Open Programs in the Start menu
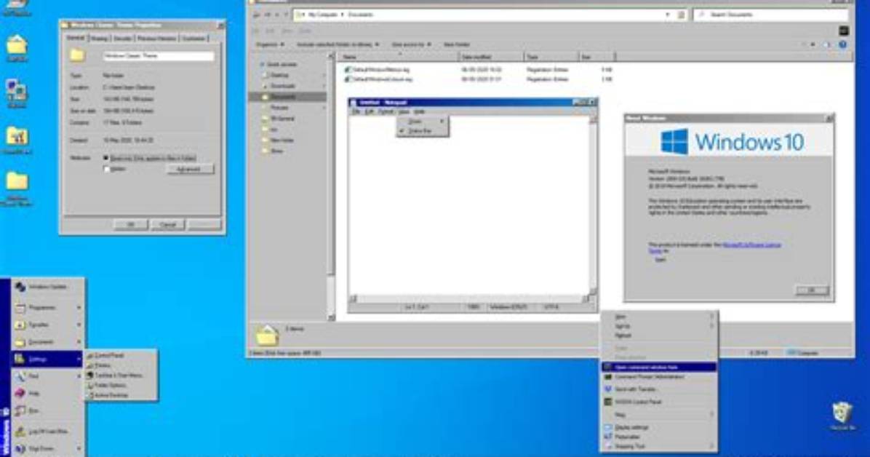The width and height of the screenshot is (870, 457). [47, 307]
